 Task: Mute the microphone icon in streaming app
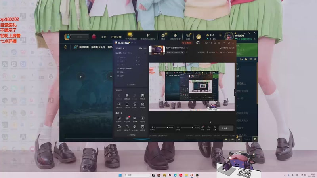(x=153, y=127)
